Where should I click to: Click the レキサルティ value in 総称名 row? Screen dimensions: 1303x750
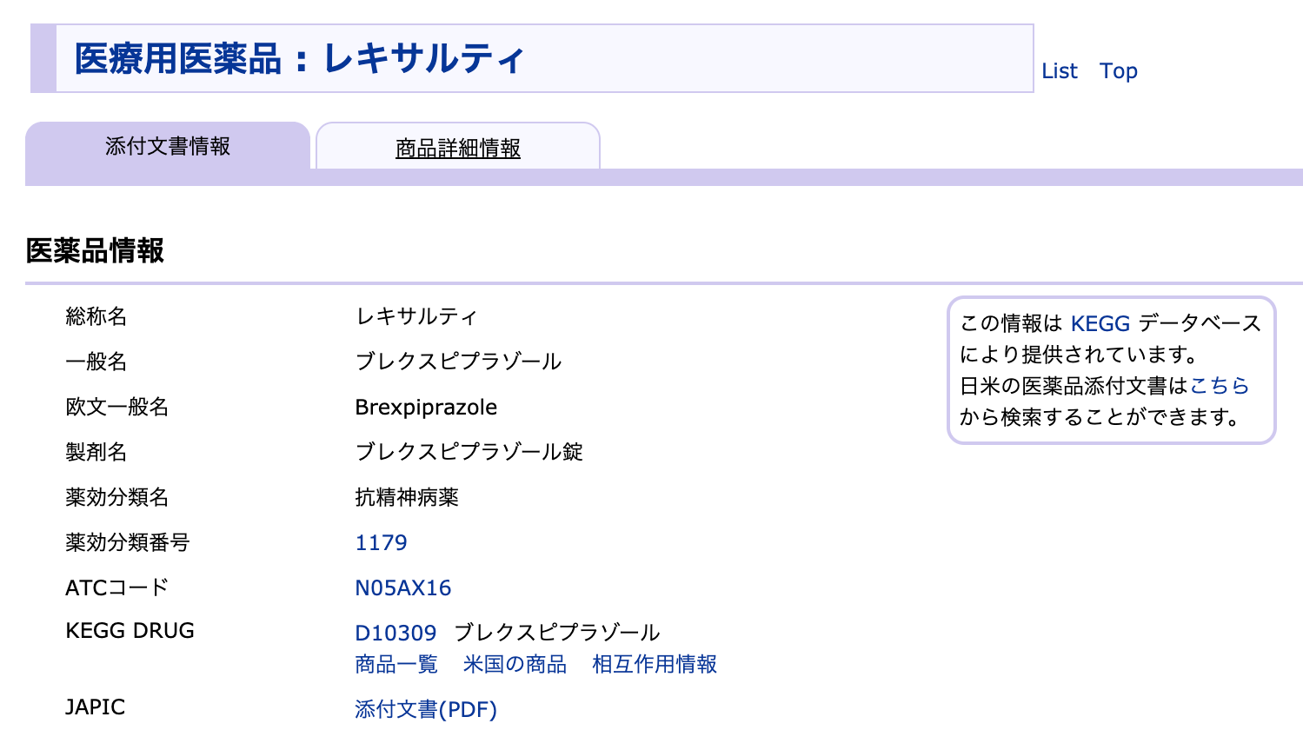[x=416, y=317]
